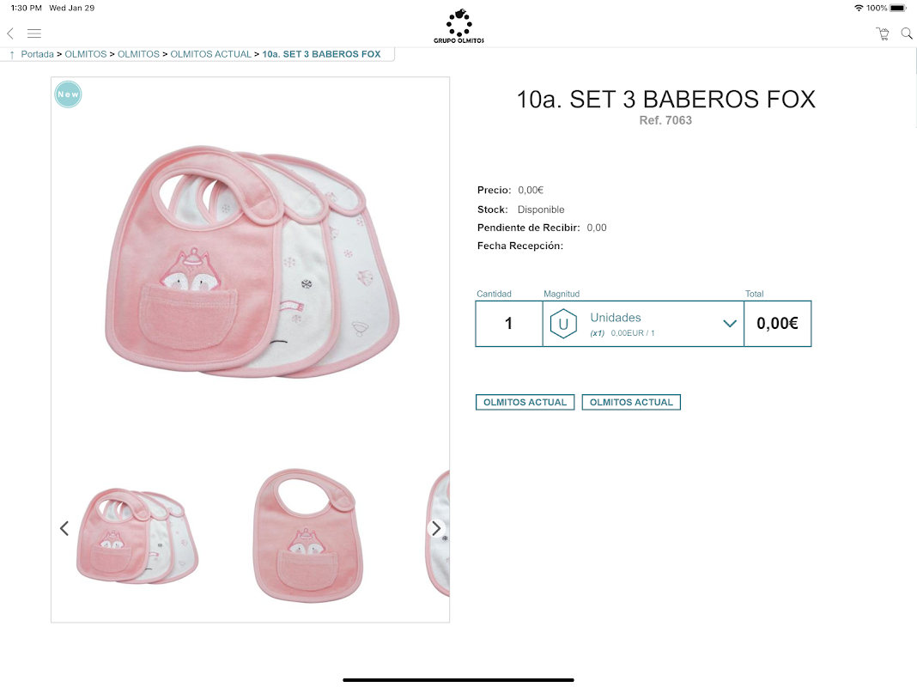Select the single pink bib thumbnail
Screen dimensions: 917x687
308,535
